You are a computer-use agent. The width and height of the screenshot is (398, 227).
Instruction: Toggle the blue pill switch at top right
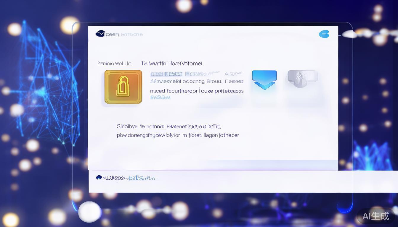click(324, 34)
